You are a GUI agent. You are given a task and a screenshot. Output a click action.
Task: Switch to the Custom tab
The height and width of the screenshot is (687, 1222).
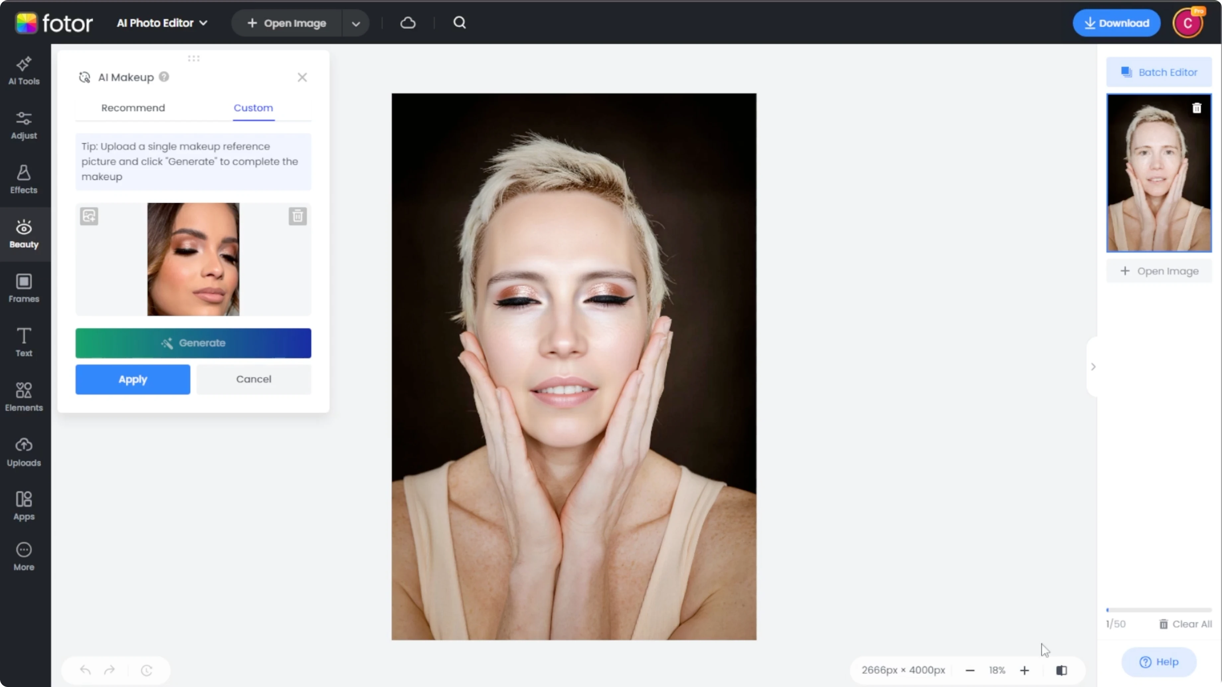253,108
